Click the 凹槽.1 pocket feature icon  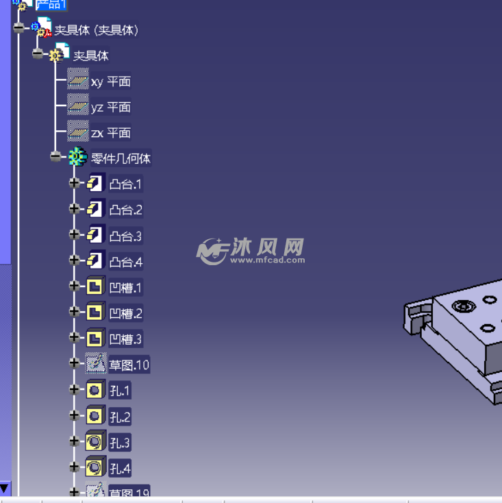[x=95, y=286]
